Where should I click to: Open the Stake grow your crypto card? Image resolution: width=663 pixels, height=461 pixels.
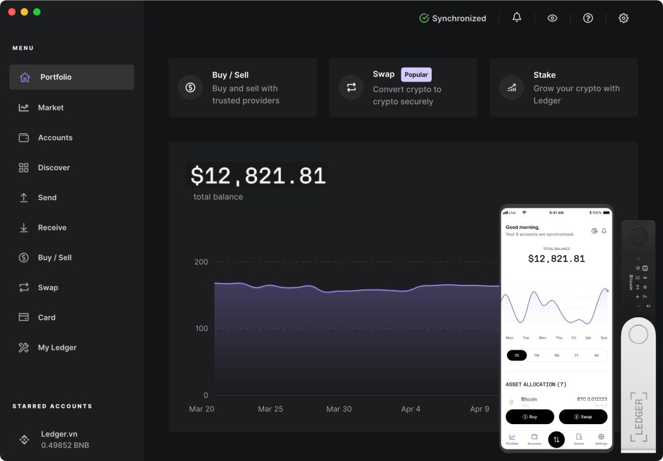[564, 87]
